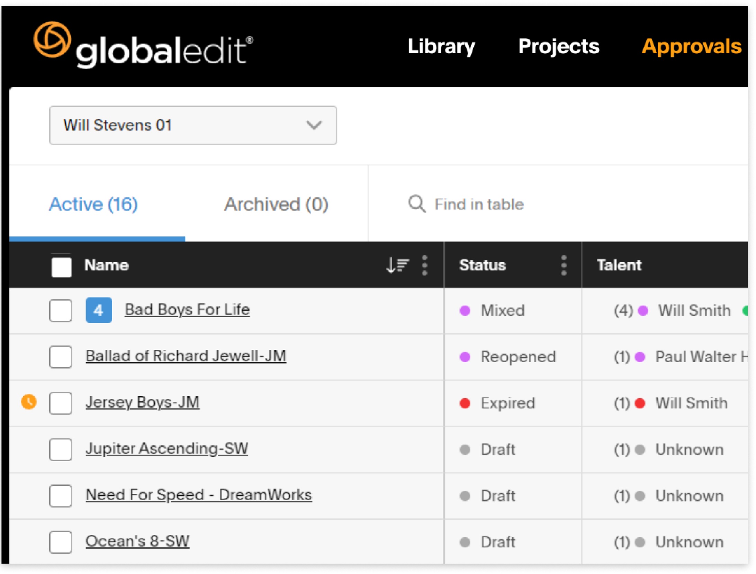Image resolution: width=756 pixels, height=574 pixels.
Task: Click the Name column header
Action: tap(107, 265)
